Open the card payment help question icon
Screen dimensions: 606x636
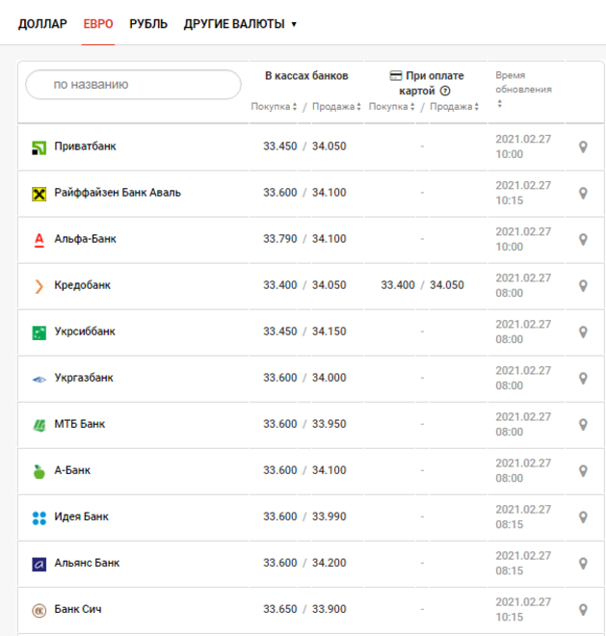(445, 91)
